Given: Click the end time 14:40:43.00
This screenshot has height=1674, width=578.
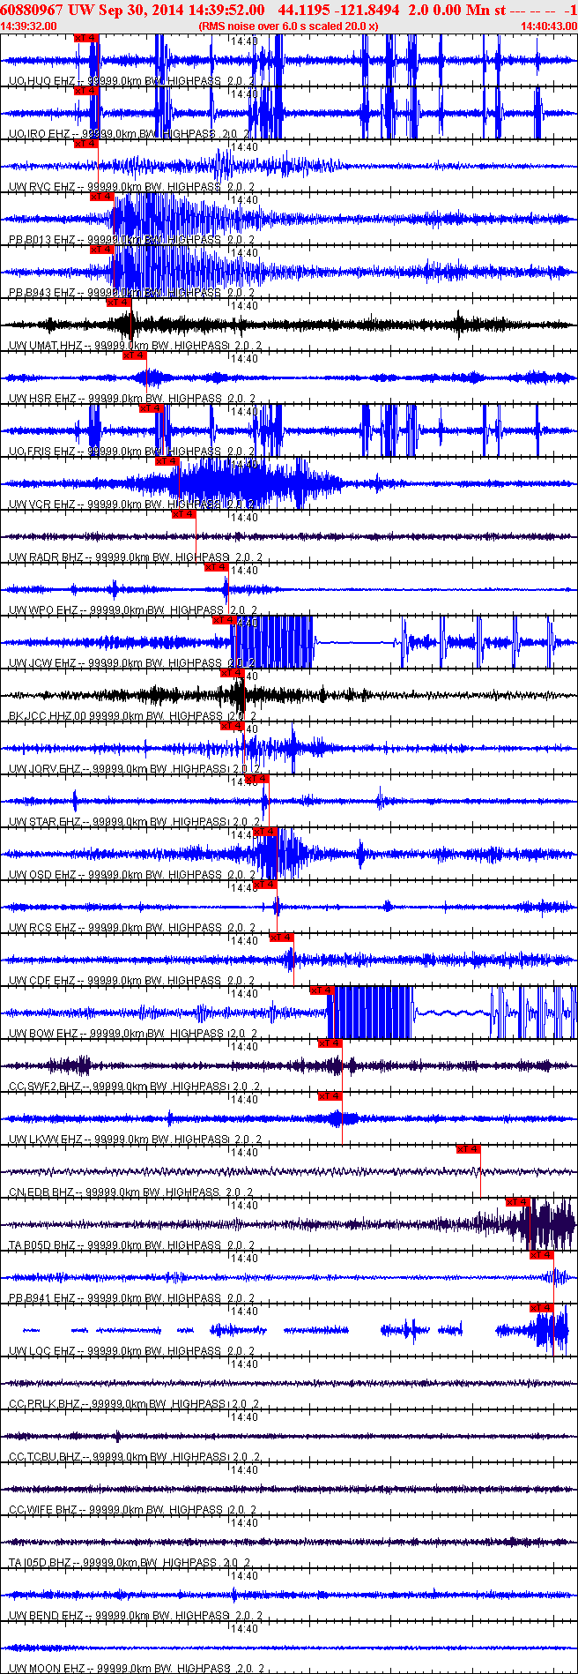Looking at the screenshot, I should pos(548,26).
